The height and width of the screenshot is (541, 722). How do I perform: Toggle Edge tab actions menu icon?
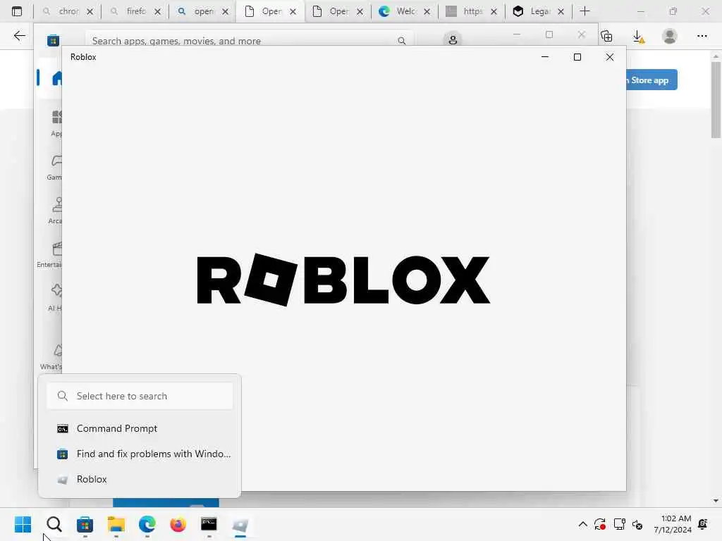click(x=17, y=11)
